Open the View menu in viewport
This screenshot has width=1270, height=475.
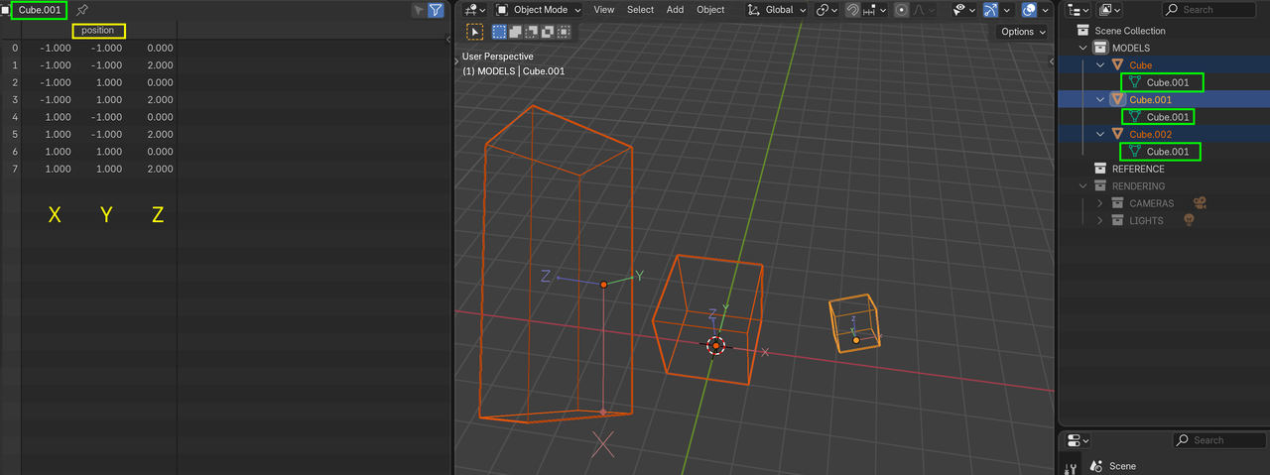[x=604, y=10]
